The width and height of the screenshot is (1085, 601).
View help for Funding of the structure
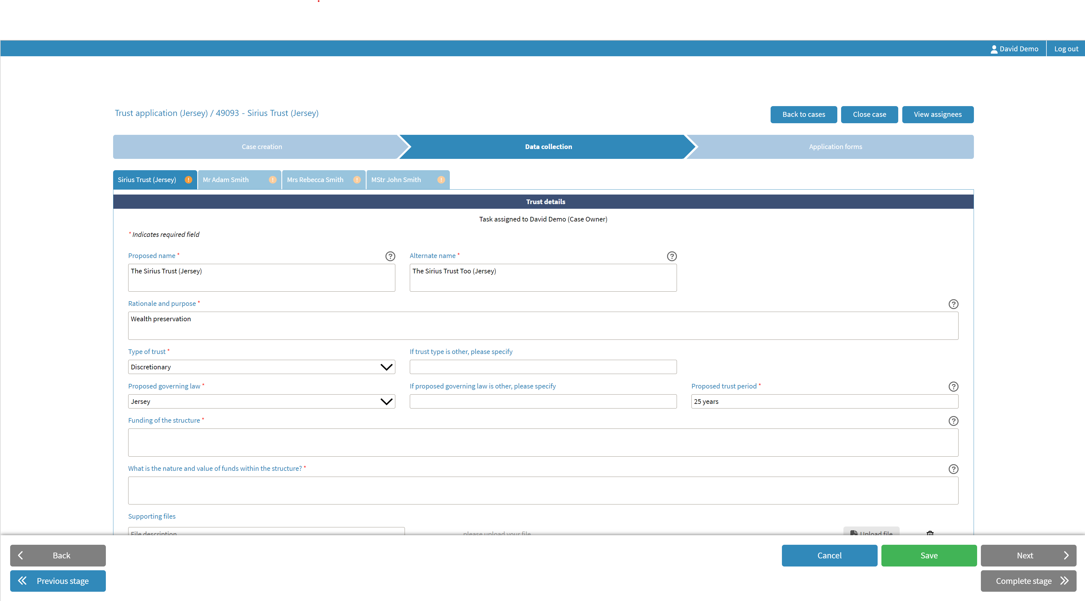click(x=953, y=421)
